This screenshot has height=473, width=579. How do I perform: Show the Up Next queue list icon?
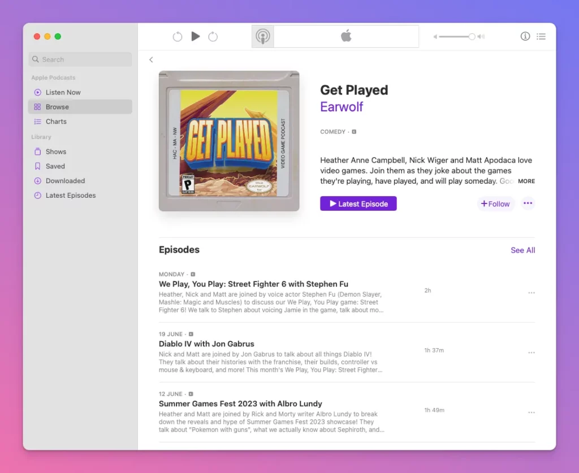pos(541,37)
